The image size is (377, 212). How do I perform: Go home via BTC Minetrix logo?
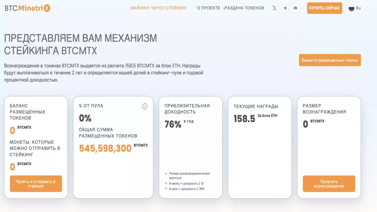(x=27, y=8)
